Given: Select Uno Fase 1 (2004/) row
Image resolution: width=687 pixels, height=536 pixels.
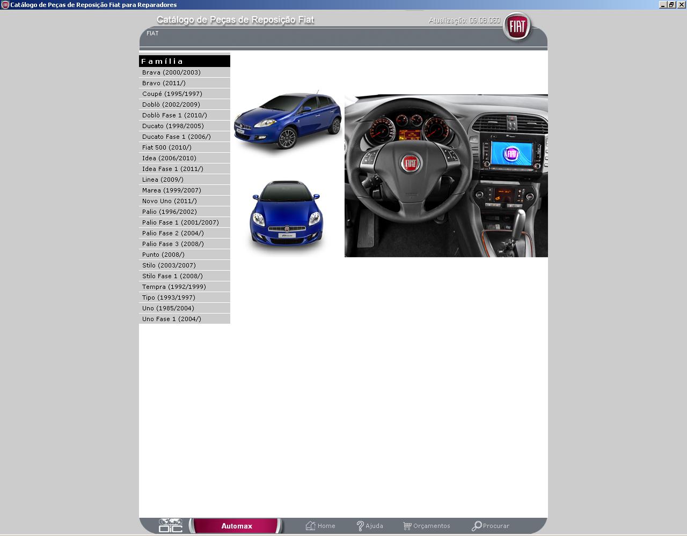Looking at the screenshot, I should [185, 319].
